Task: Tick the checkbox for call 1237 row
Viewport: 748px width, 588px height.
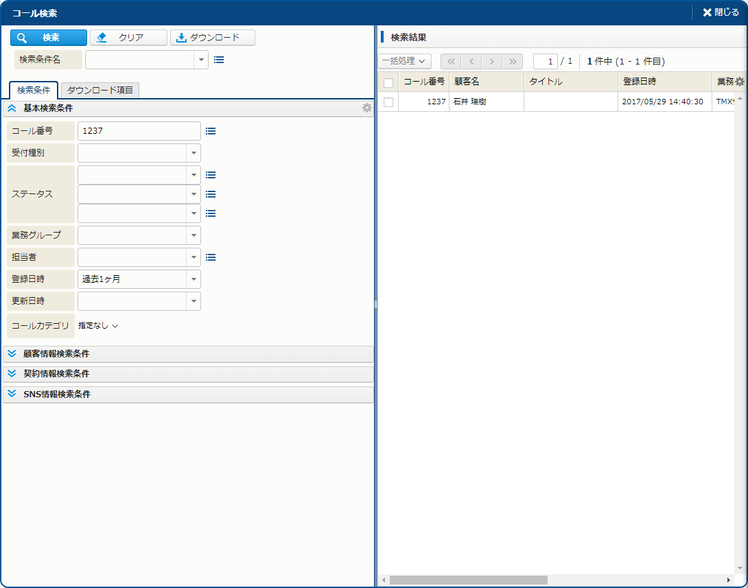Action: click(x=388, y=102)
